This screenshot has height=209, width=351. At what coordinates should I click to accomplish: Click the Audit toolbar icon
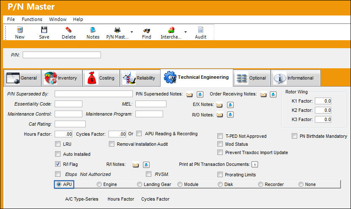(x=201, y=30)
